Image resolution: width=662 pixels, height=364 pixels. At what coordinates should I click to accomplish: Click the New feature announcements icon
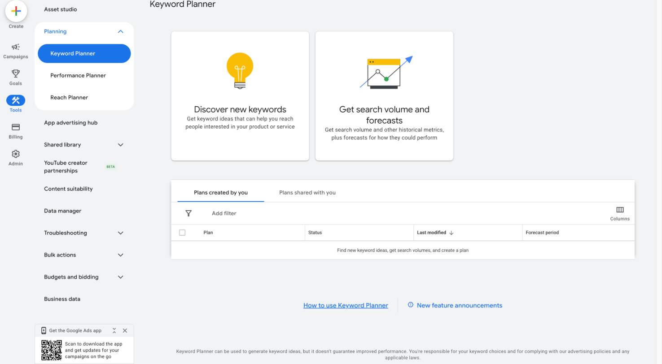pos(410,305)
